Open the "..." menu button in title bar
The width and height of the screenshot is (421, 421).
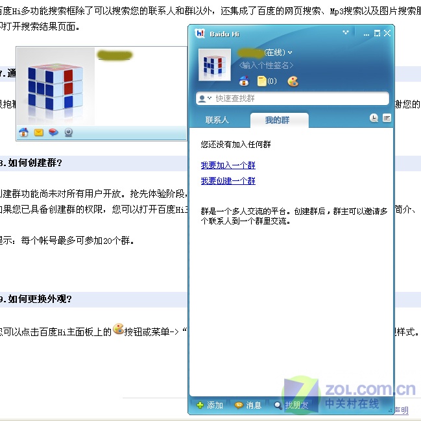click(x=367, y=34)
